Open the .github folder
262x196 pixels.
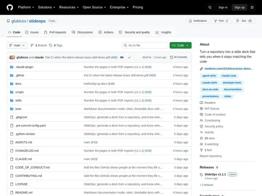pyautogui.click(x=20, y=75)
